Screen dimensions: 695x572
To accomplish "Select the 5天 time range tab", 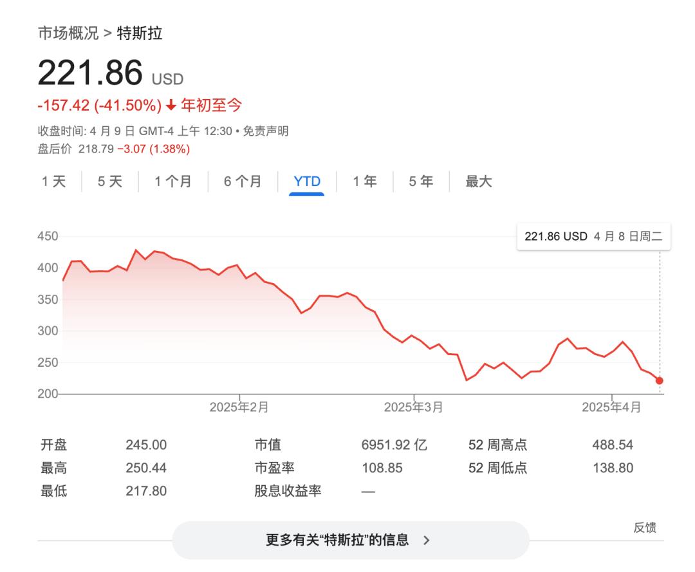I will [109, 181].
